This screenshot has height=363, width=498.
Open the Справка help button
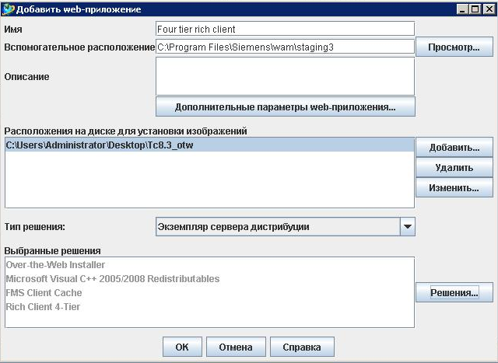click(x=302, y=347)
